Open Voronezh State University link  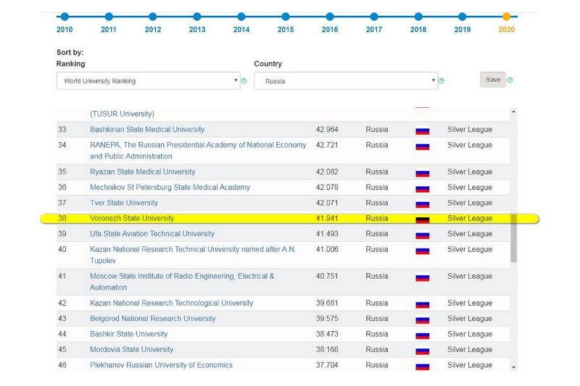[132, 218]
